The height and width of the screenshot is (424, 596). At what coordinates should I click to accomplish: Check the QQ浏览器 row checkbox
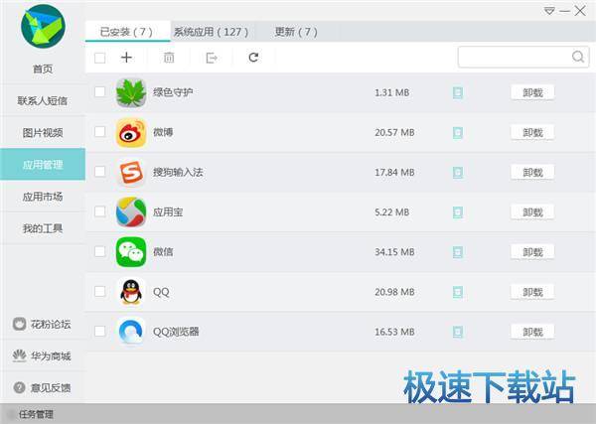100,331
